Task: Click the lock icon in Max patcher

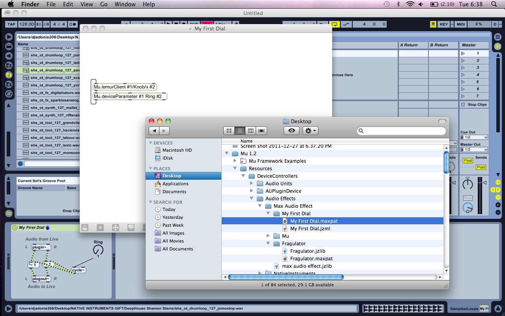Action: click(x=85, y=228)
